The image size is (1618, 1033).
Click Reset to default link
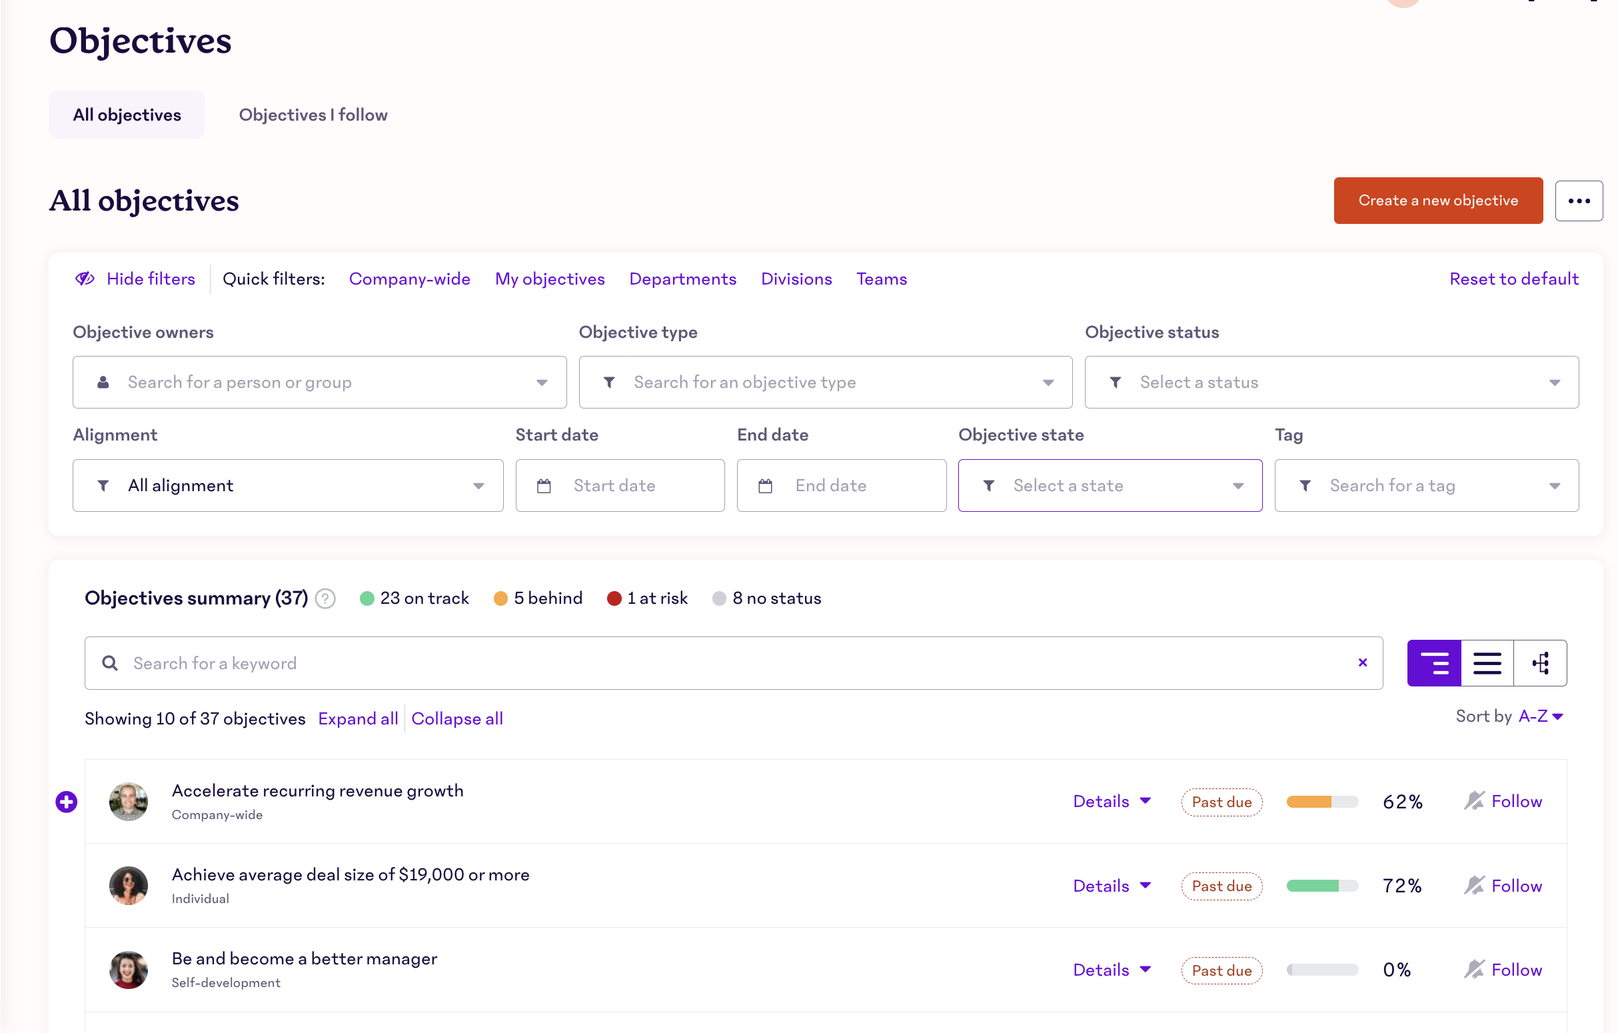pos(1513,279)
